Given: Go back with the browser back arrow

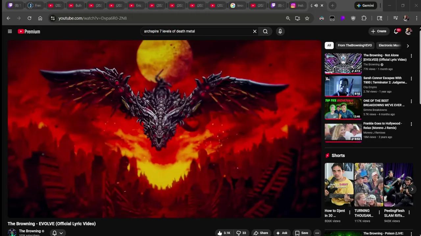Looking at the screenshot, I should [9, 18].
